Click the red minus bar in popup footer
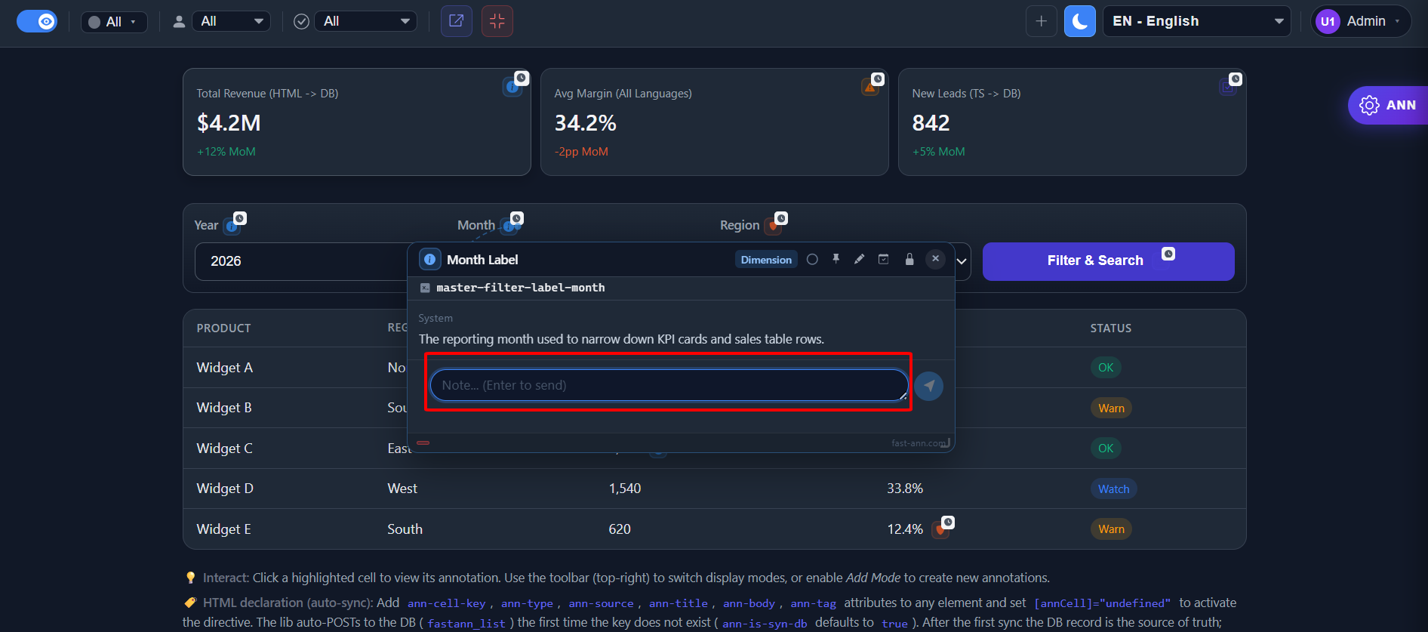 pyautogui.click(x=423, y=443)
